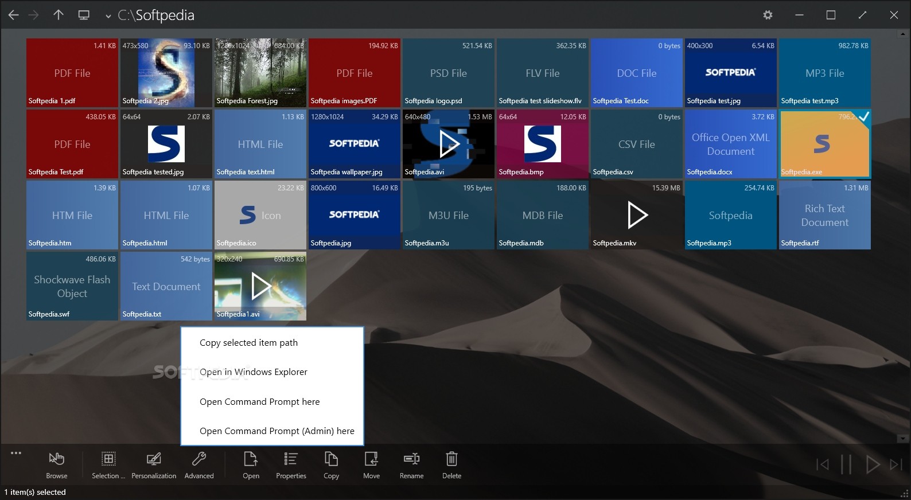The image size is (911, 500).
Task: Select the Softpedia1.avi video tile
Action: tap(260, 286)
